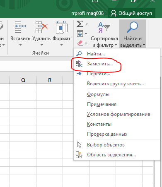162x187 pixels.
Task: Click the Общий доступ share button
Action: tap(131, 13)
